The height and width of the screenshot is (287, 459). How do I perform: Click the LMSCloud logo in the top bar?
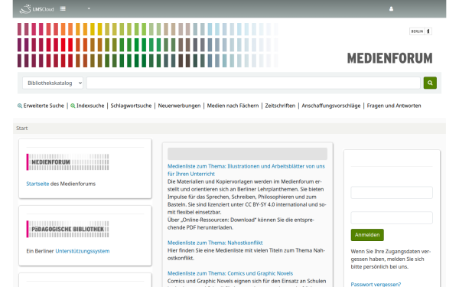click(37, 8)
